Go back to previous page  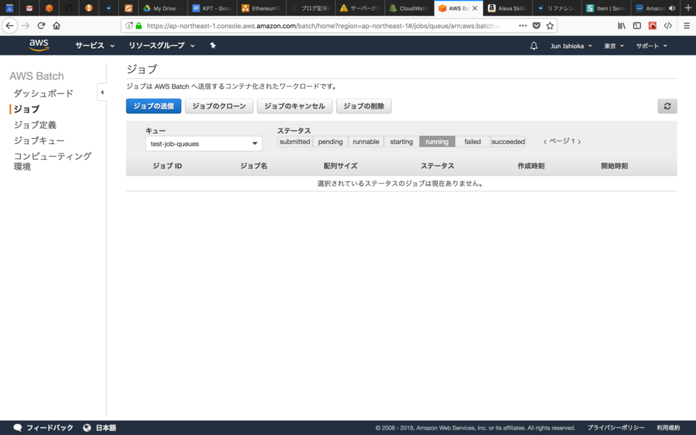(x=10, y=26)
